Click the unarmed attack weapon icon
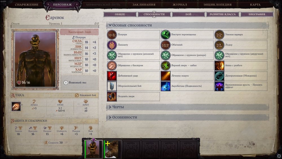This screenshot has height=159, width=282. (x=16, y=106)
